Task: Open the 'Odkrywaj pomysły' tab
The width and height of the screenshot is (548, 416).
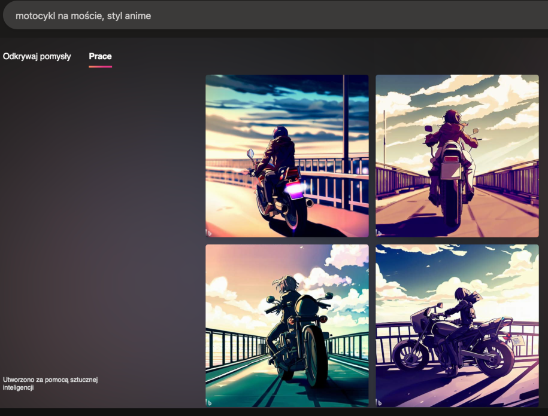Action: (37, 57)
